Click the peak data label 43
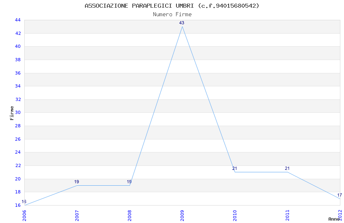Viewport: 344px width, 223px height. (182, 23)
